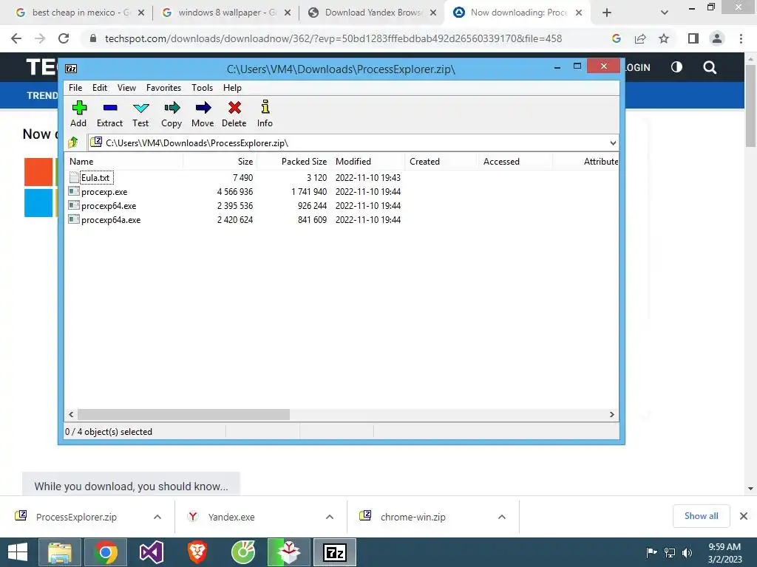Sort by the Size column header

point(220,162)
